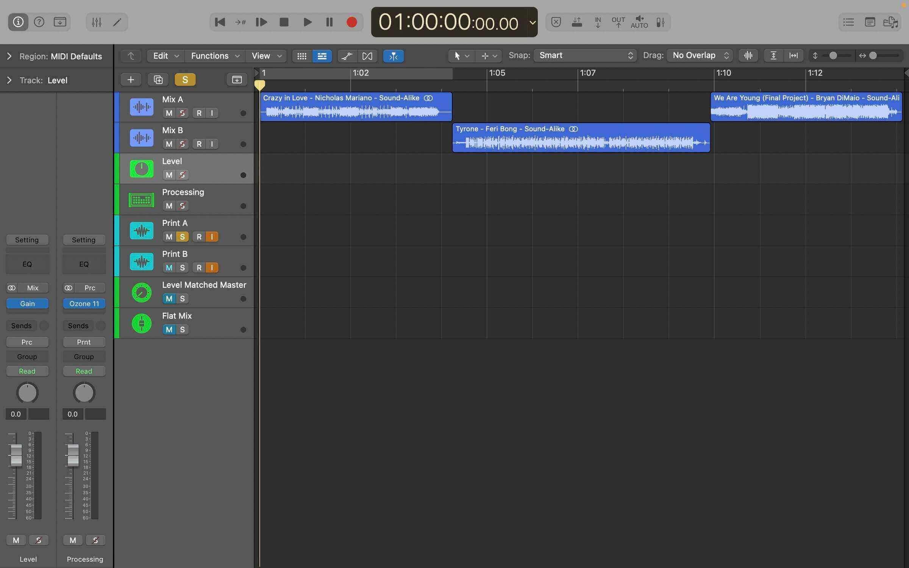Screen dimensions: 909x568
Task: Click the pan knob on Level strip
Action: point(27,393)
